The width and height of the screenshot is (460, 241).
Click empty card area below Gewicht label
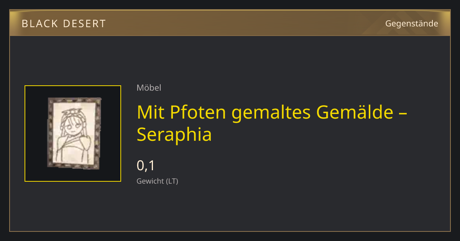[x=230, y=208]
